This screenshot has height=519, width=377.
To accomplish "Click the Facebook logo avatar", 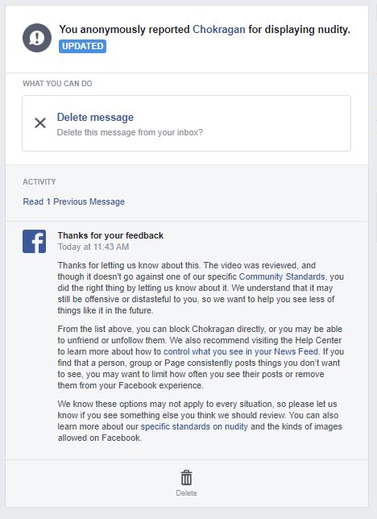I will 35,241.
